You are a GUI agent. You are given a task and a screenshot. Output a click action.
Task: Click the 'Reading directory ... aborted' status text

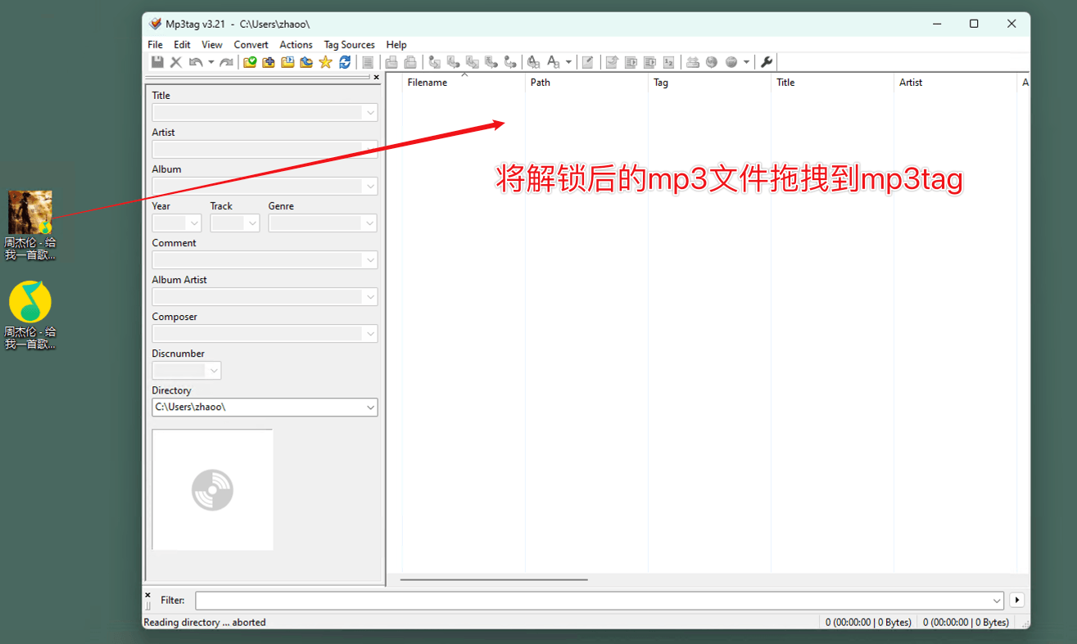205,623
